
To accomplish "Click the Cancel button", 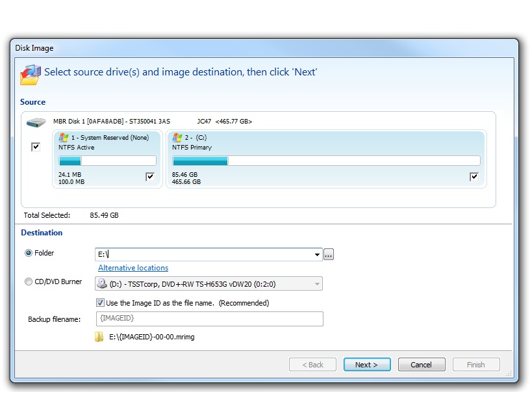I will pos(422,365).
